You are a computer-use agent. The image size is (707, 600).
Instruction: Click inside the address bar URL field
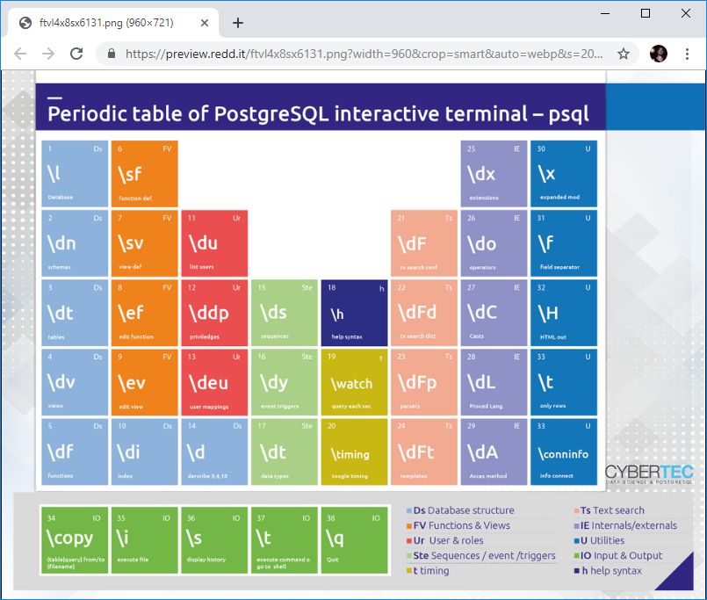351,54
